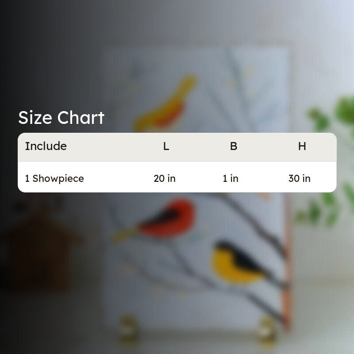Select the Include column header

[x=46, y=146]
